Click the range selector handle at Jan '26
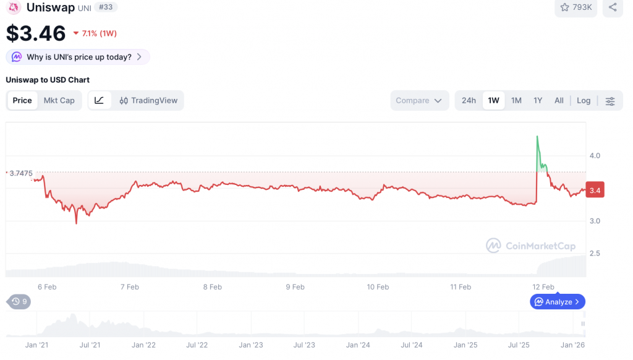Image resolution: width=633 pixels, height=360 pixels. [583, 324]
